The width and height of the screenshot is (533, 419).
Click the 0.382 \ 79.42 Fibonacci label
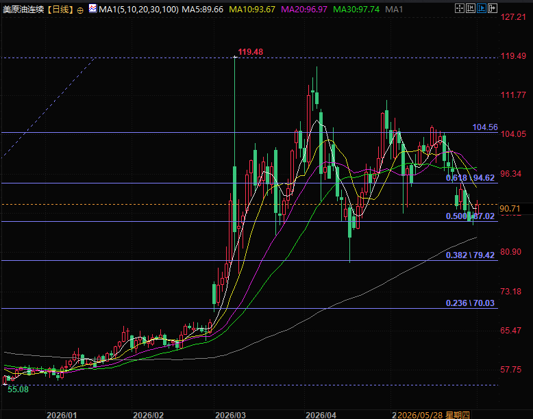pos(470,255)
